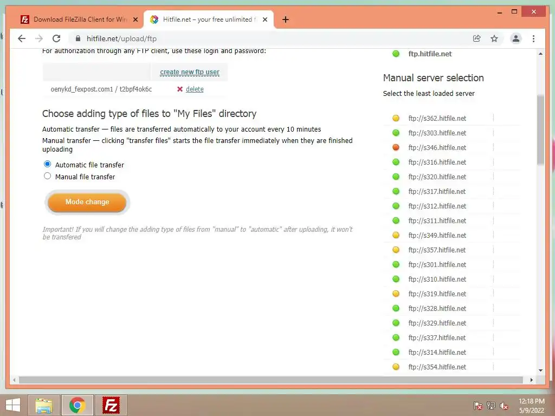Open the Chrome three-dot menu
Screen dimensions: 555x416
coord(533,38)
